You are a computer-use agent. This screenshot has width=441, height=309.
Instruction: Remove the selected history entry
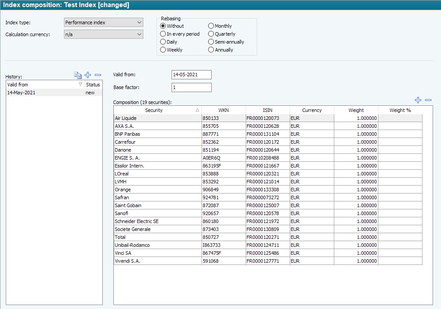point(98,75)
